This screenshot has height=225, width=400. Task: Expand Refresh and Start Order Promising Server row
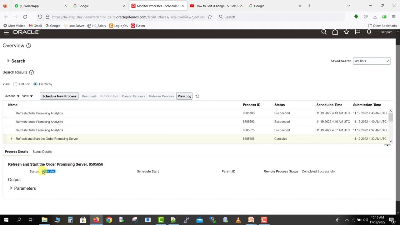point(12,139)
